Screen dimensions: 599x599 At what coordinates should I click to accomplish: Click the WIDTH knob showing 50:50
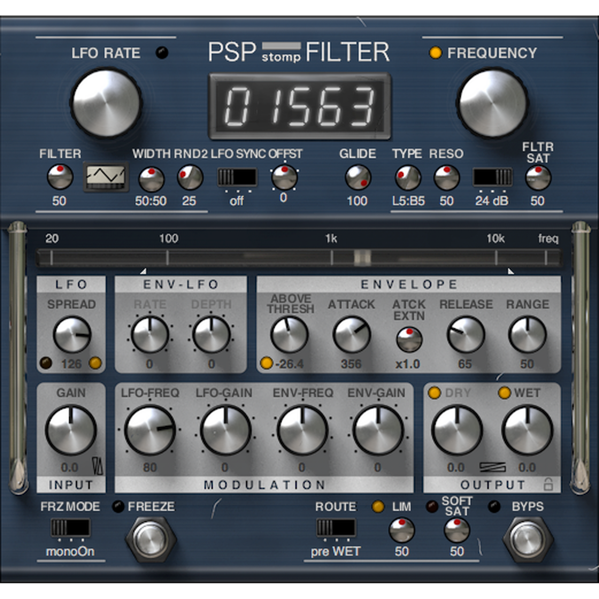click(x=151, y=179)
